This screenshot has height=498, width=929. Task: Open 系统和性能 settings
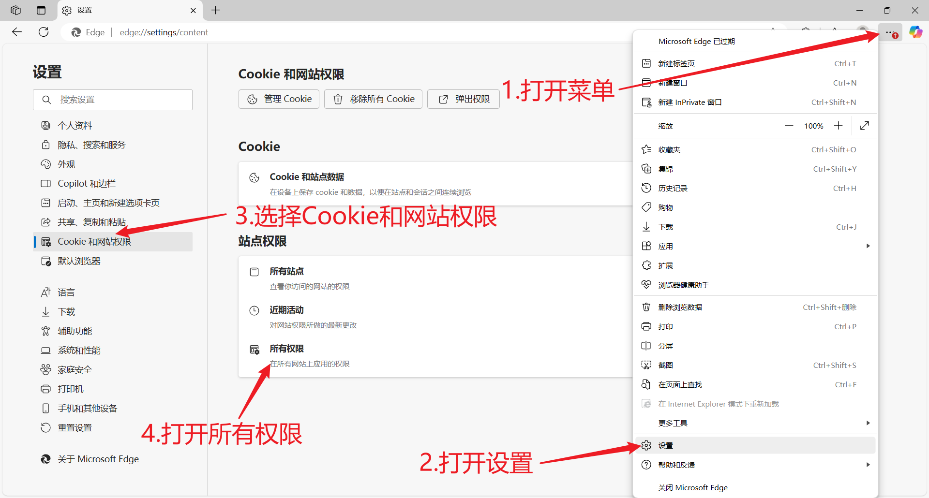click(x=79, y=350)
